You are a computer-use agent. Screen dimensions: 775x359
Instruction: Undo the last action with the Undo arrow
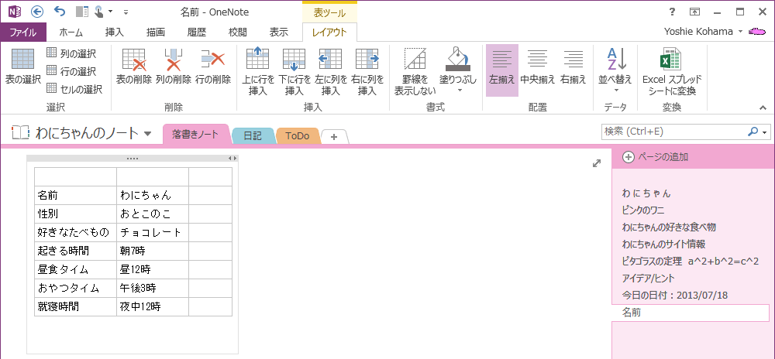[59, 12]
